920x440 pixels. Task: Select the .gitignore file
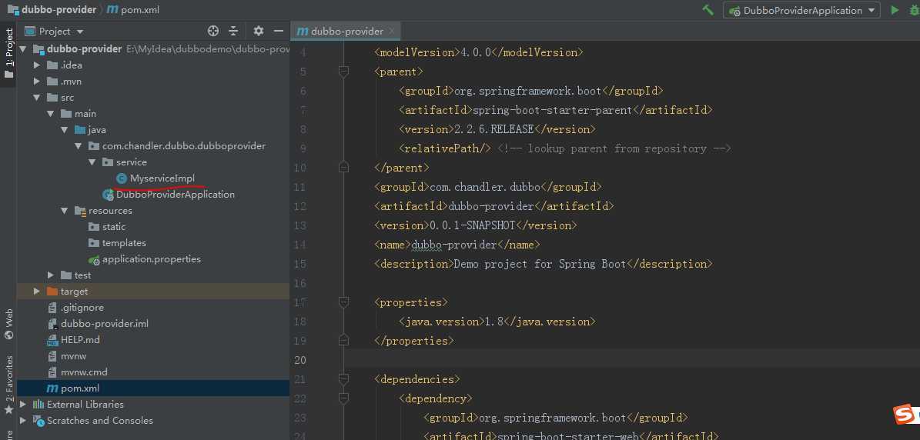82,308
